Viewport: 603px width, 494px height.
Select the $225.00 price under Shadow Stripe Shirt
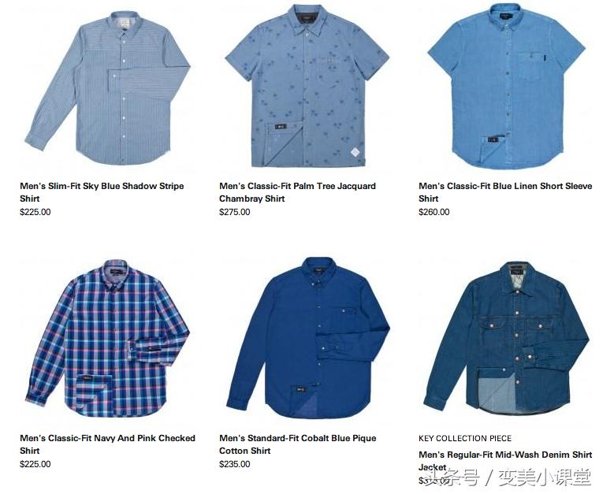[35, 212]
